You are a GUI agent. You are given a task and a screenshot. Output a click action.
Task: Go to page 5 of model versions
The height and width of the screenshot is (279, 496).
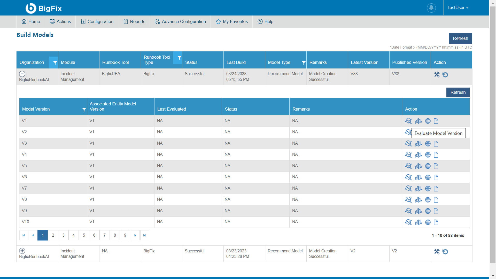(x=84, y=235)
